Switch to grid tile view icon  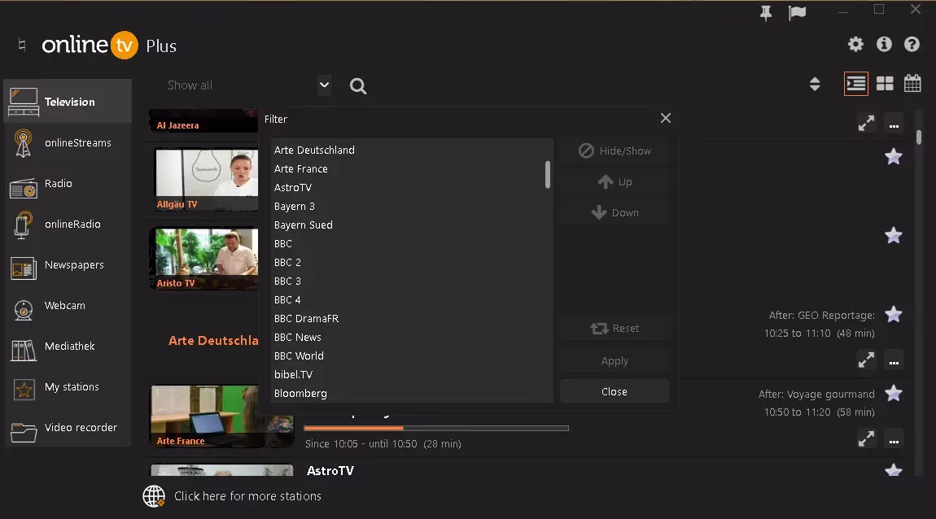(885, 84)
